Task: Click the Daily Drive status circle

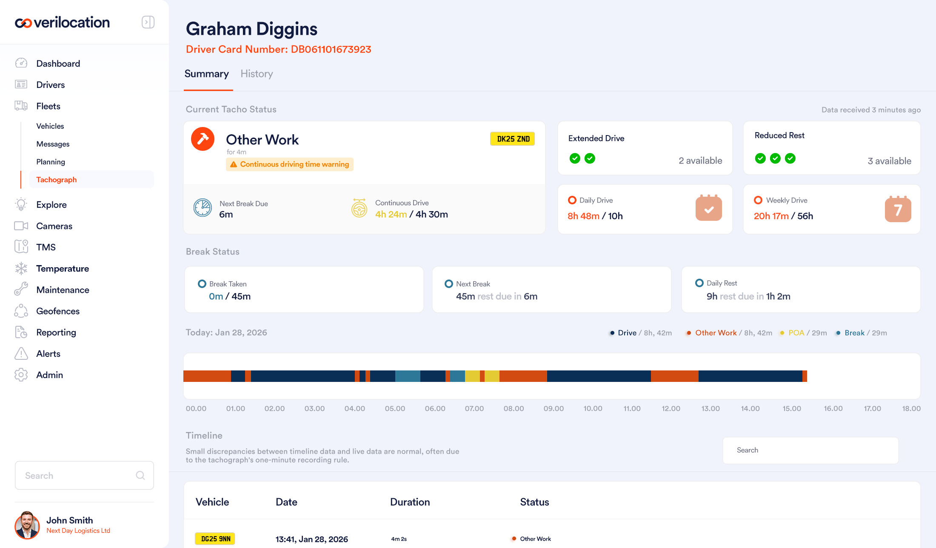Action: 572,200
